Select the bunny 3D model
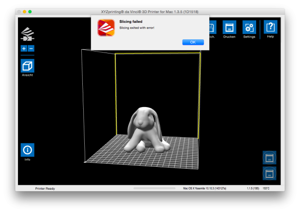This screenshot has height=213, width=300. (146, 130)
